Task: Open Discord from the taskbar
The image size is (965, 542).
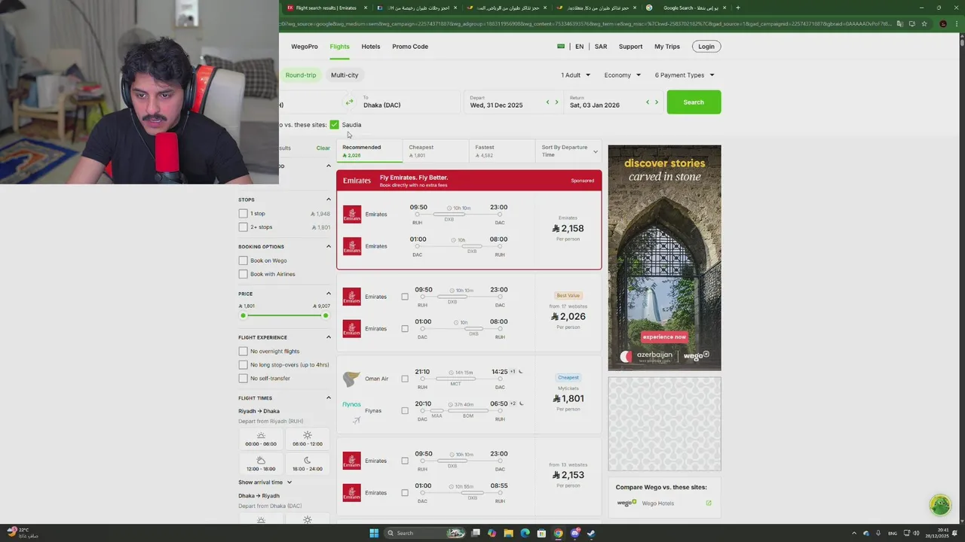Action: [x=574, y=533]
